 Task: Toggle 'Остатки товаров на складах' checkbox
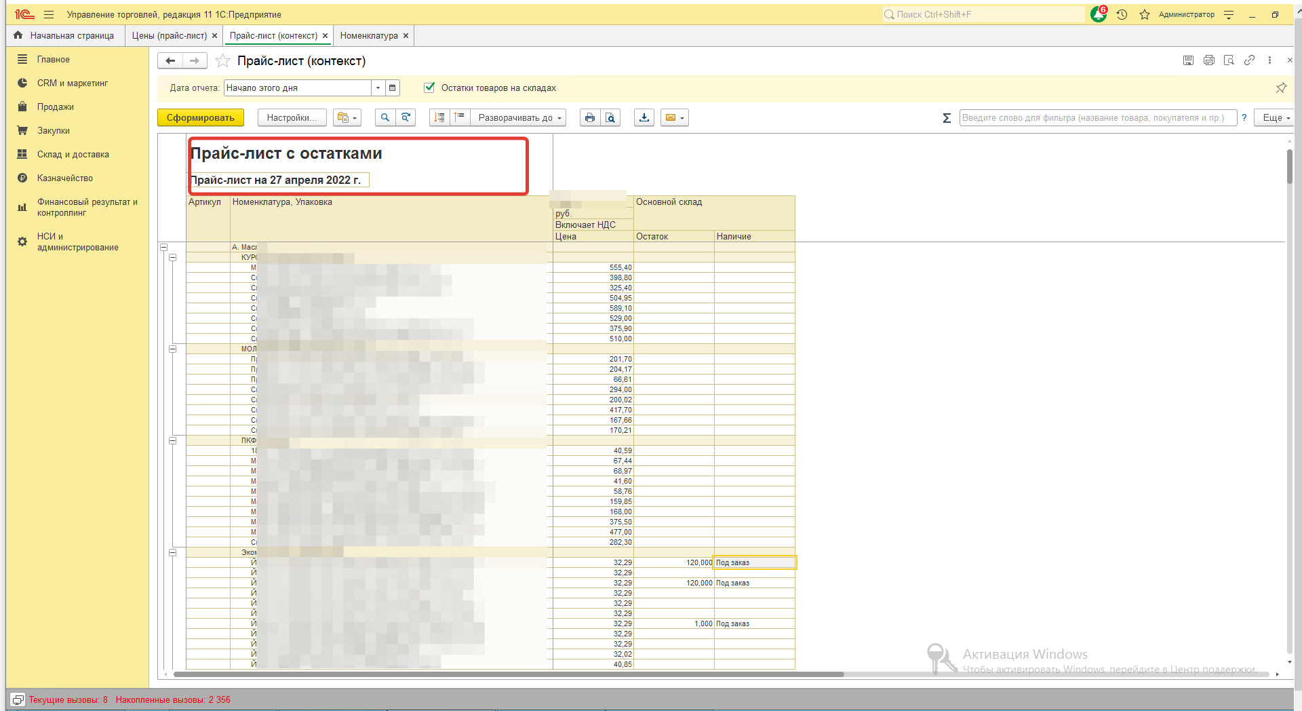point(429,88)
